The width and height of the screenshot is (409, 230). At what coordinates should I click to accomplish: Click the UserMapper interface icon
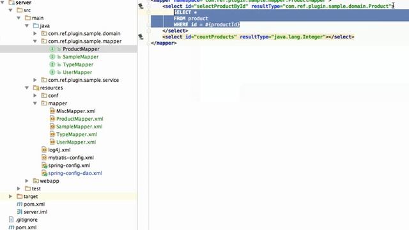52,72
